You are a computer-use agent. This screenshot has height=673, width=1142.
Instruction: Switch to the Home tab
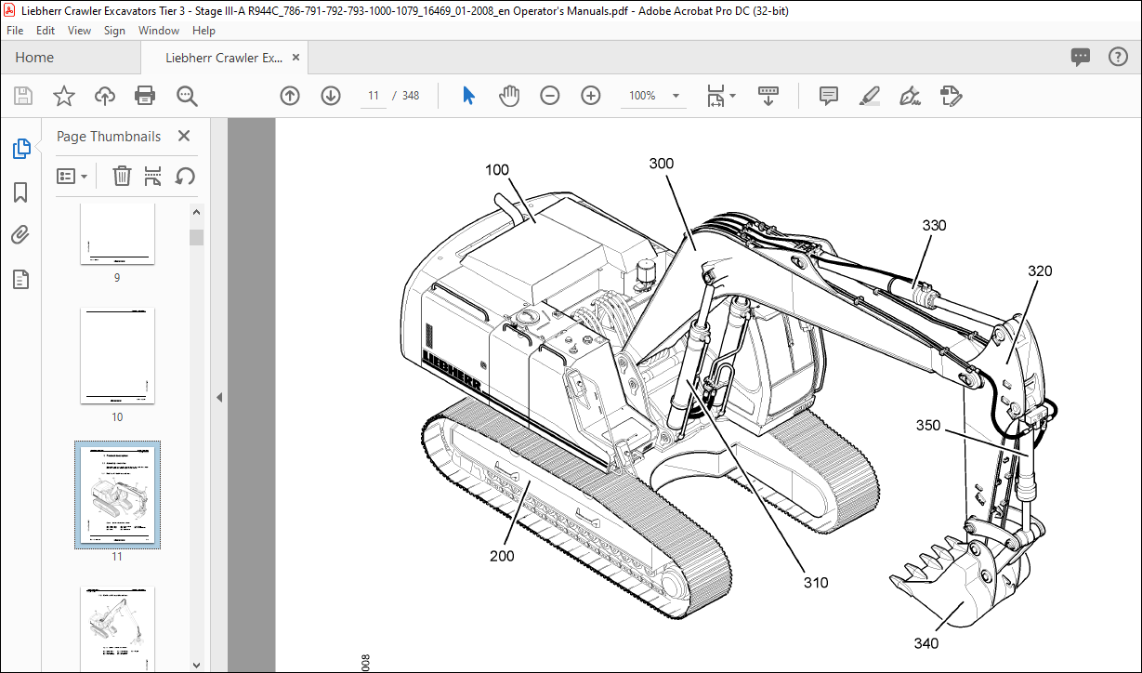click(x=34, y=58)
